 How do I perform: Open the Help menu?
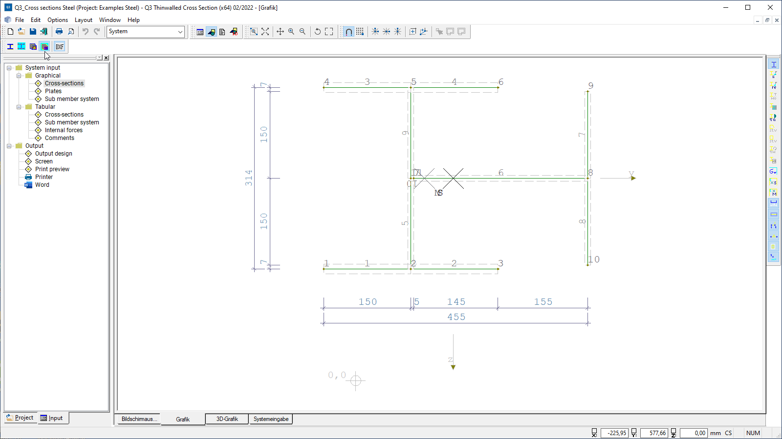point(133,20)
